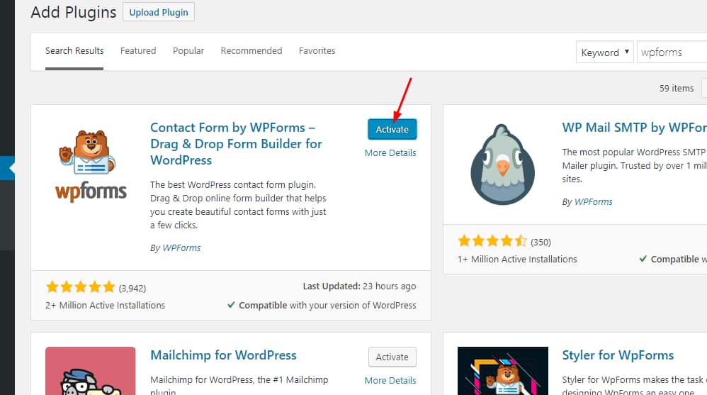
Task: Switch to the Favorites tab
Action: point(317,51)
